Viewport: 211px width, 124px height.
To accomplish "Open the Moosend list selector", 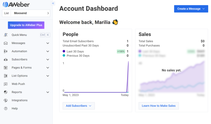I will pos(26,13).
